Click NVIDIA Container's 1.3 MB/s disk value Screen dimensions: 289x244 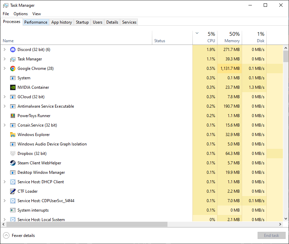tap(257, 87)
